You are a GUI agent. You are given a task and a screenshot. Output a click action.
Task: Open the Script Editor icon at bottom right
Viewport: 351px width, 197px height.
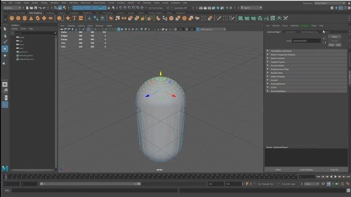(x=348, y=190)
